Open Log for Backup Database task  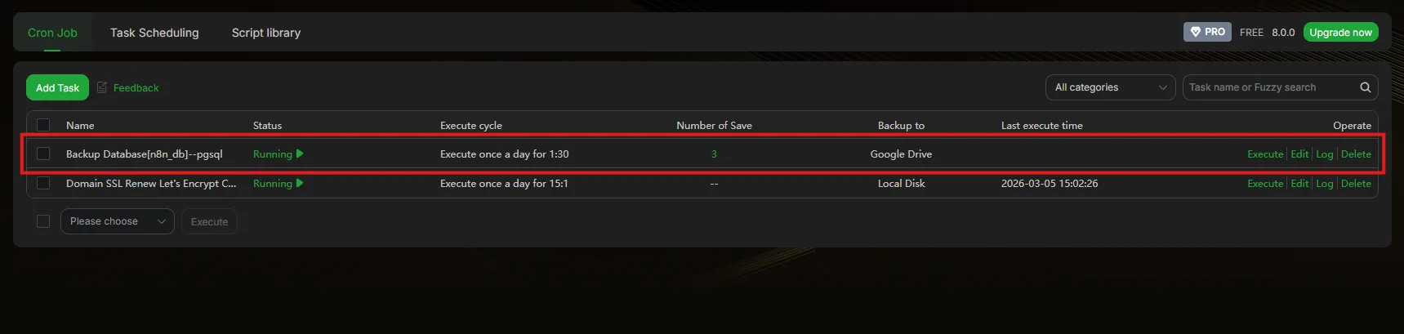click(1324, 154)
